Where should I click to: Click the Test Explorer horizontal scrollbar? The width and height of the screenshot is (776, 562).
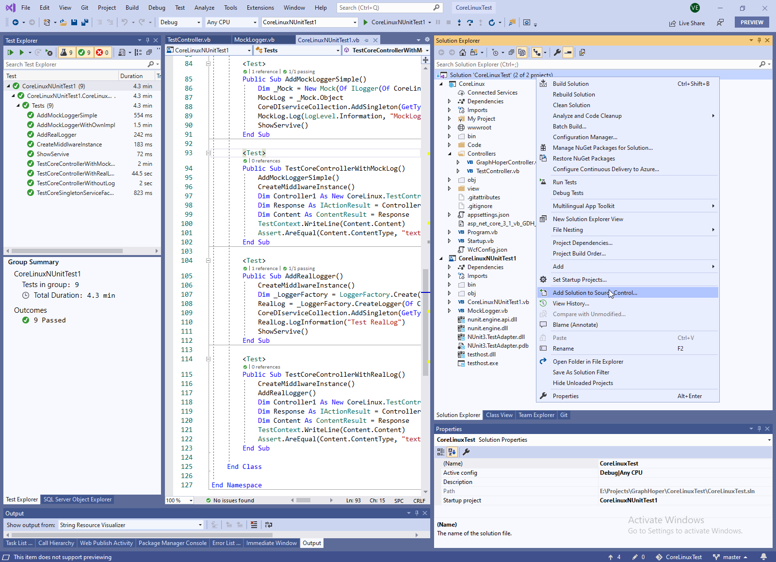[x=67, y=251]
